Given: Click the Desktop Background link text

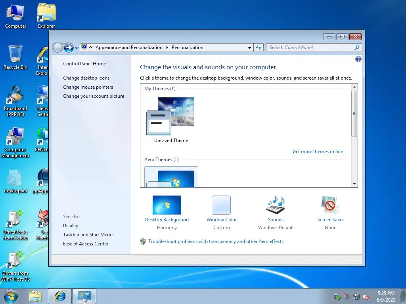Looking at the screenshot, I should pyautogui.click(x=167, y=220).
